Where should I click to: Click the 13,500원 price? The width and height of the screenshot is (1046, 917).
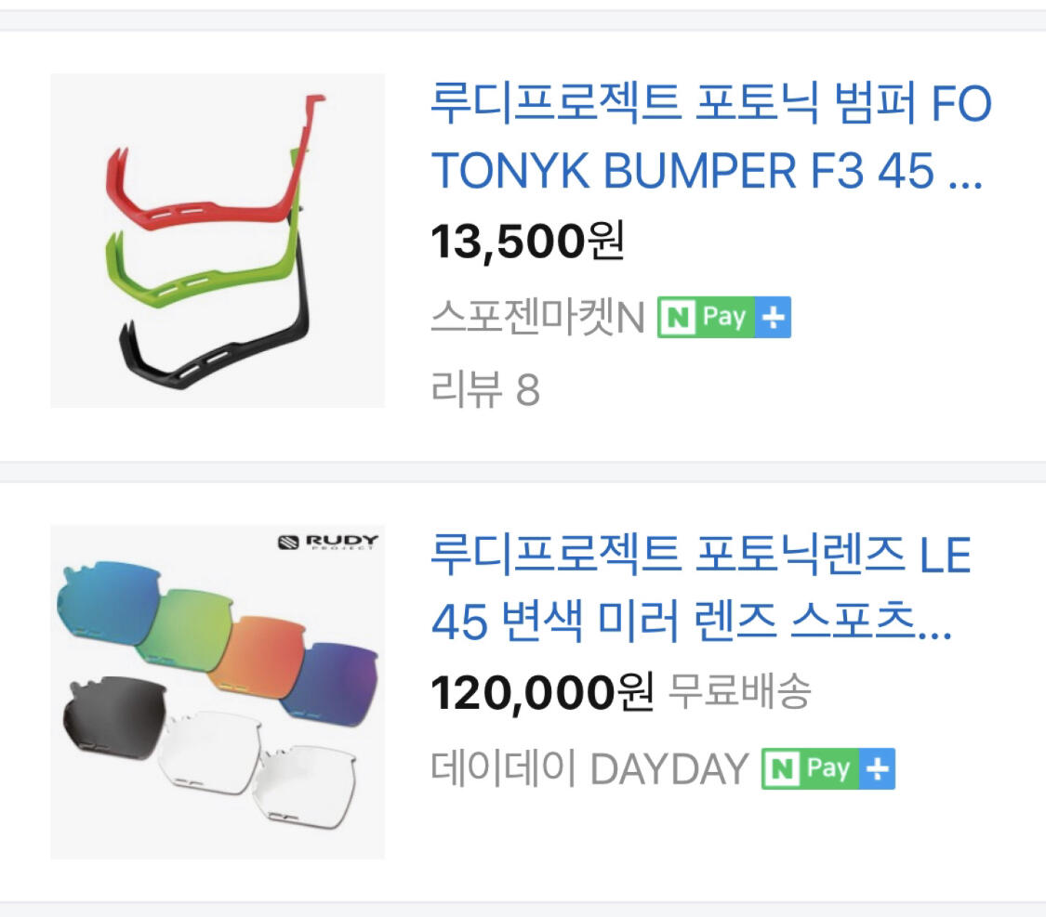528,242
